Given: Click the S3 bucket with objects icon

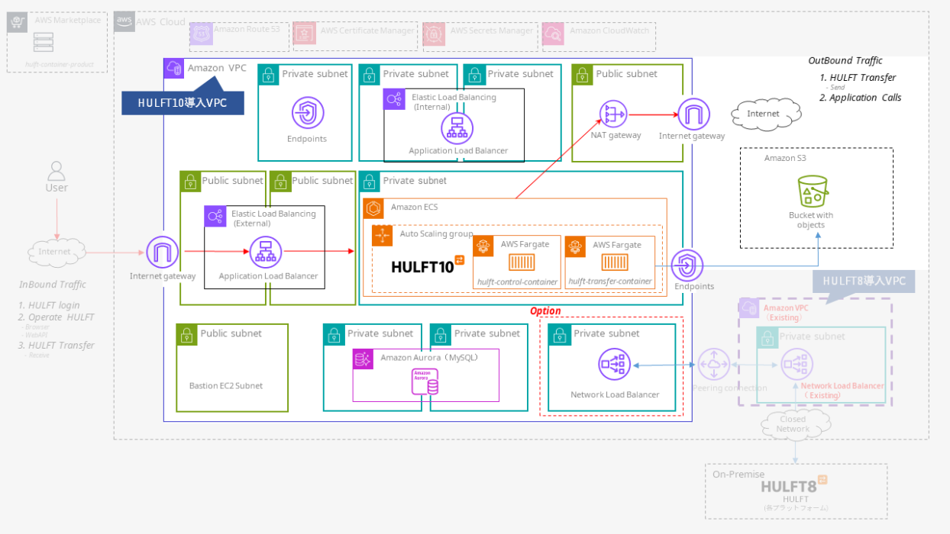Looking at the screenshot, I should click(813, 191).
